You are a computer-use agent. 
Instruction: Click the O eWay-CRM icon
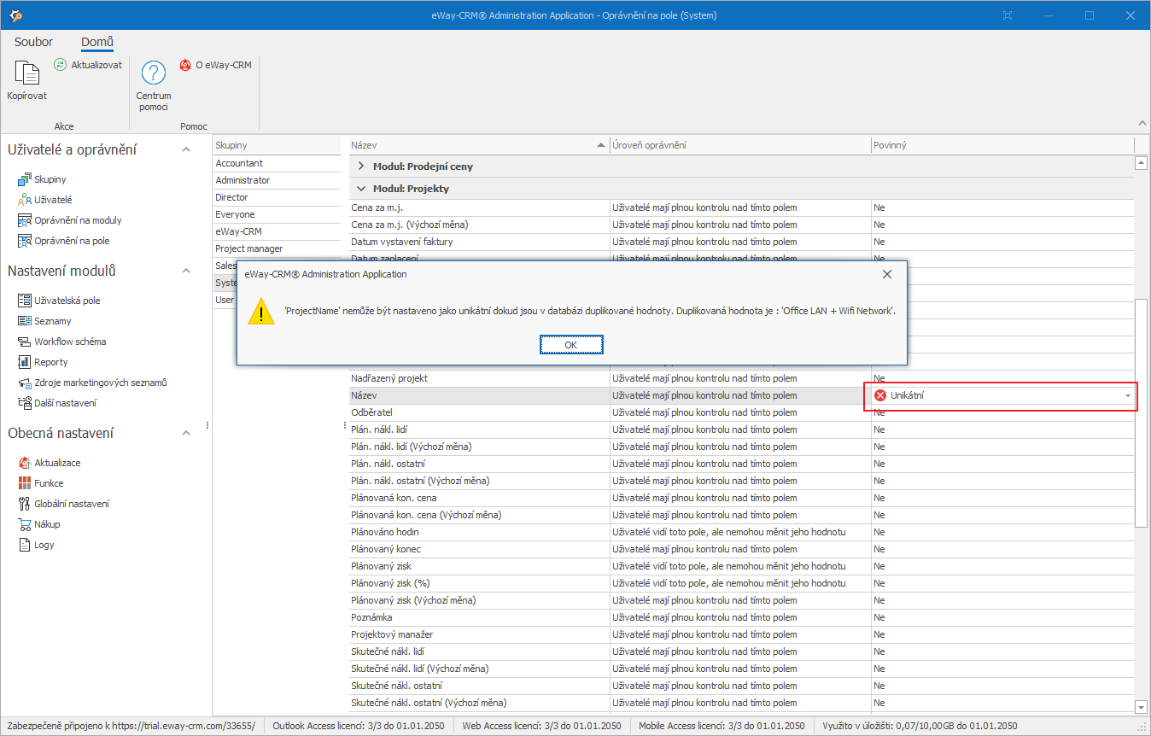pyautogui.click(x=185, y=65)
